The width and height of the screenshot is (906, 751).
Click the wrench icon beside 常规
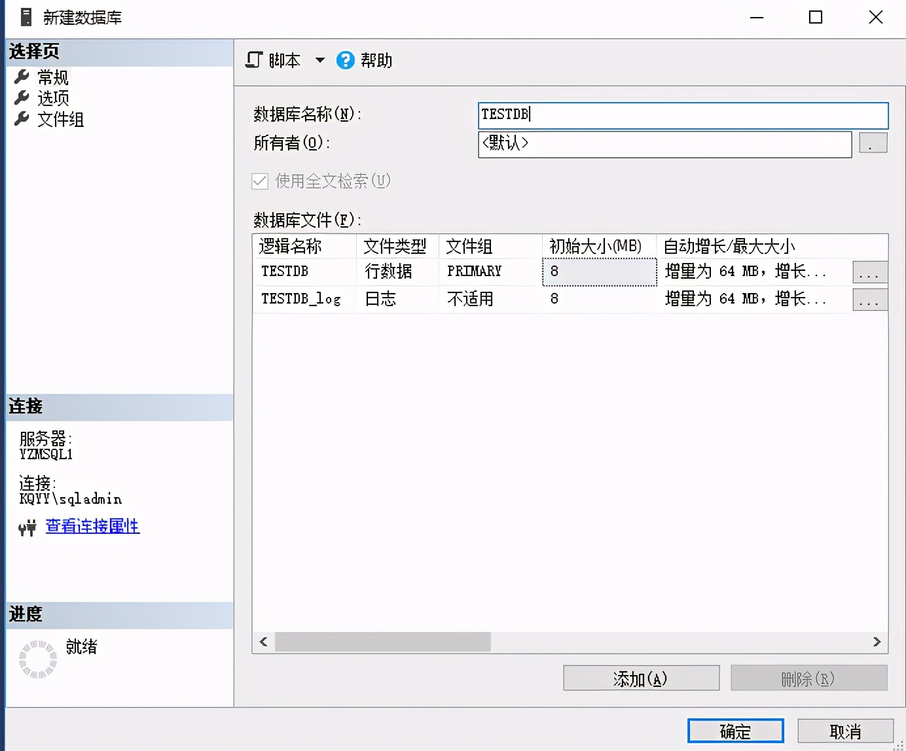click(22, 77)
